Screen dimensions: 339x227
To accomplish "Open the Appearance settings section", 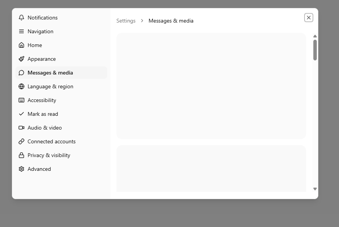I will pyautogui.click(x=41, y=59).
